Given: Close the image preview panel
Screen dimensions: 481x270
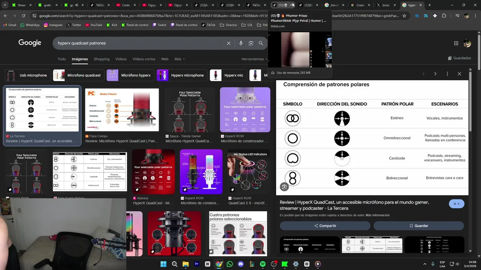Looking at the screenshot, I should (x=459, y=74).
